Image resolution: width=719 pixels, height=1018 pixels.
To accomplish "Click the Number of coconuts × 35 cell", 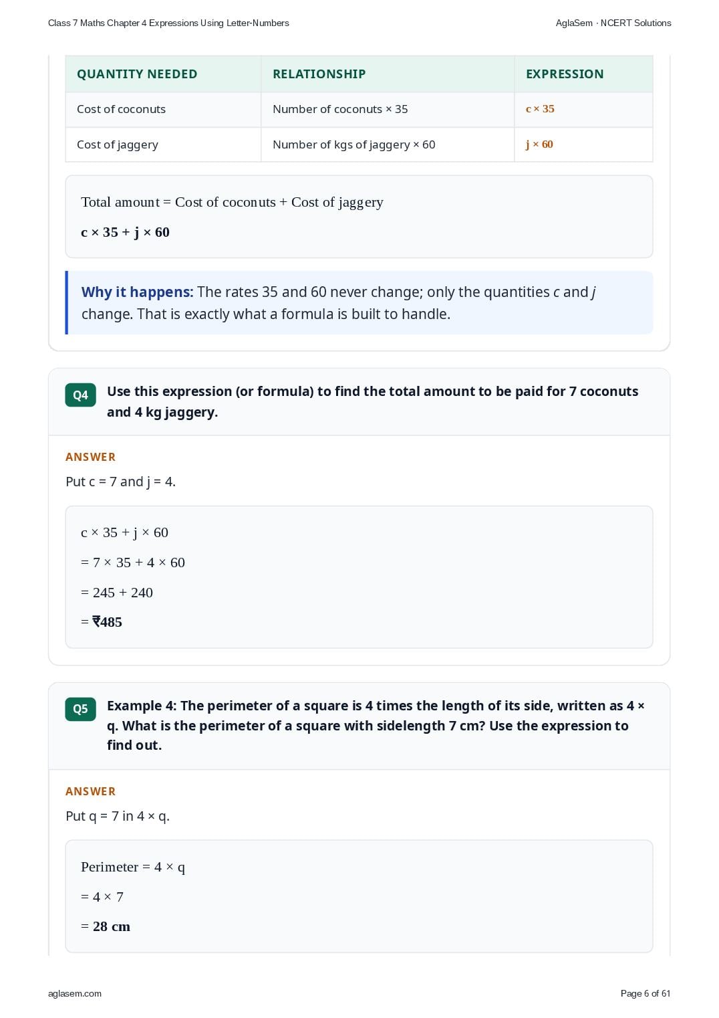I will (340, 109).
